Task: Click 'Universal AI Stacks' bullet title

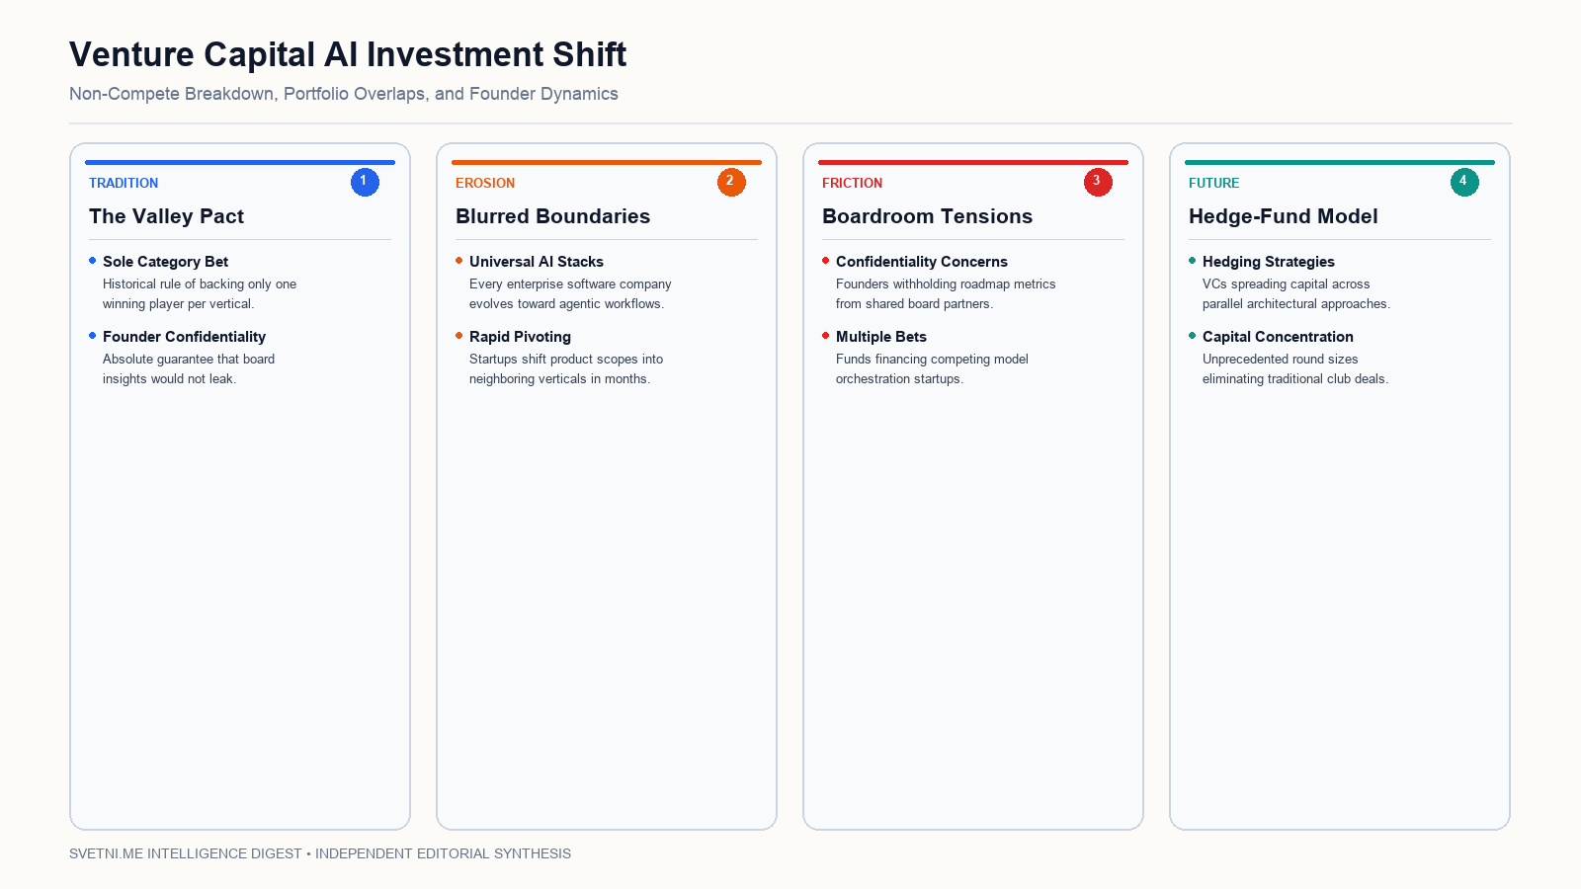Action: click(536, 262)
